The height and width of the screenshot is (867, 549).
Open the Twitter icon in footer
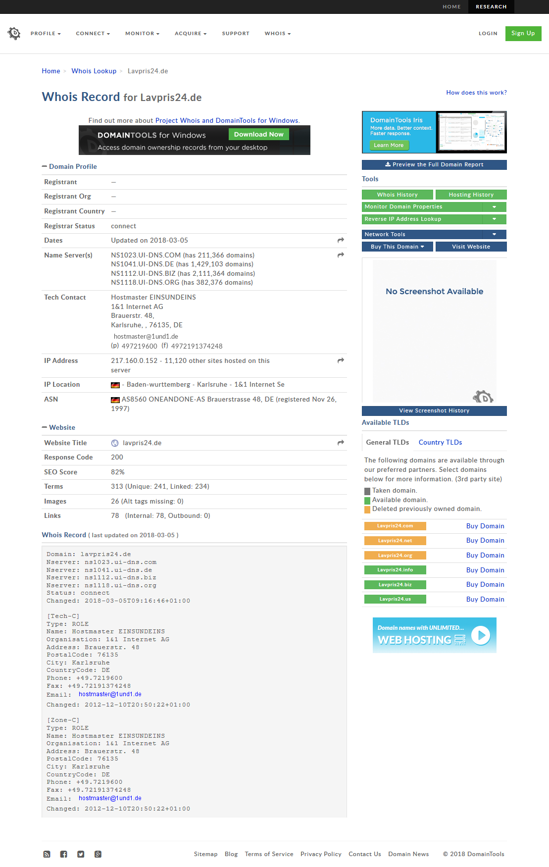(81, 854)
